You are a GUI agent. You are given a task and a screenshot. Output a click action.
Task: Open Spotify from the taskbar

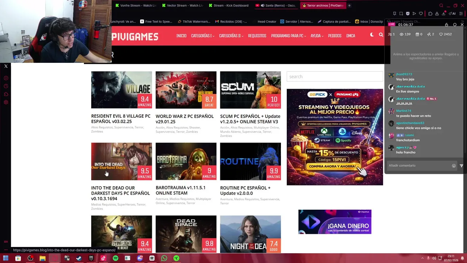tap(115, 258)
